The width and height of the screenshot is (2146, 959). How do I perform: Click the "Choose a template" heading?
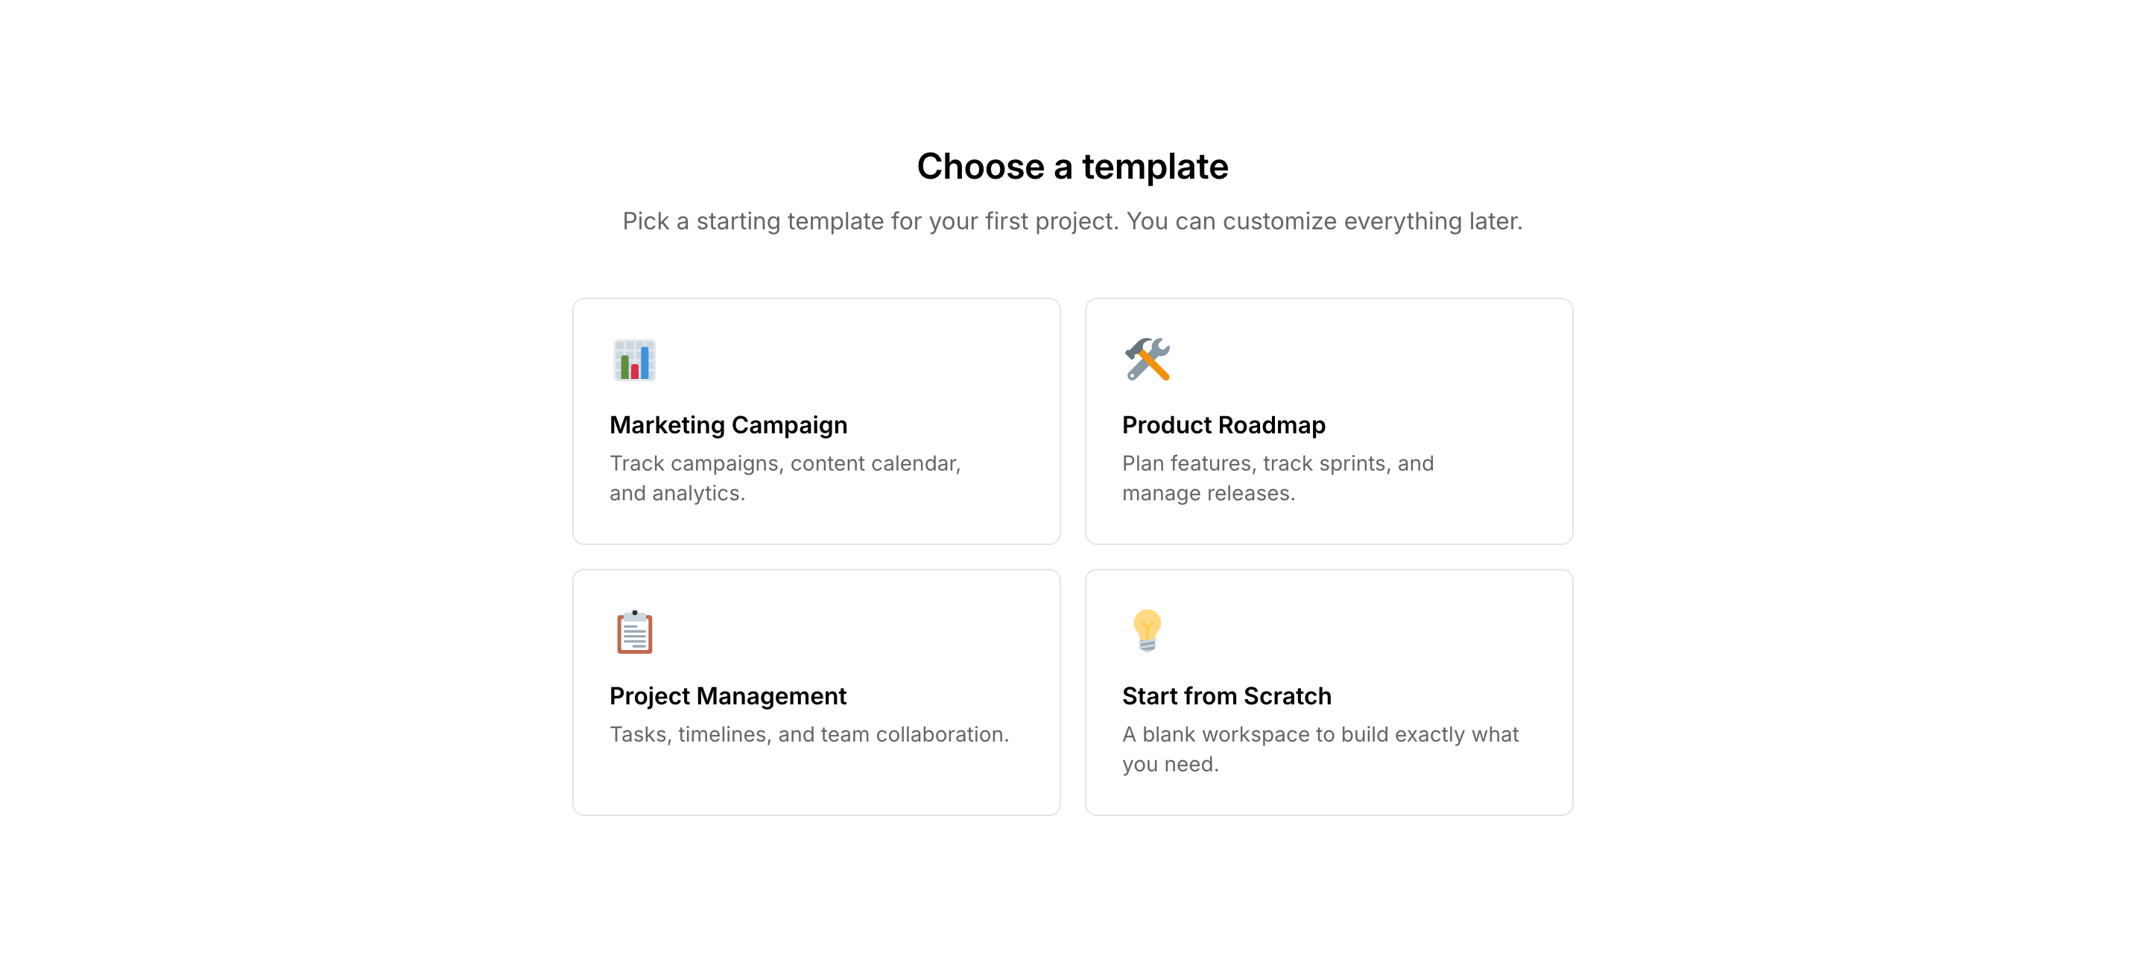pos(1072,167)
